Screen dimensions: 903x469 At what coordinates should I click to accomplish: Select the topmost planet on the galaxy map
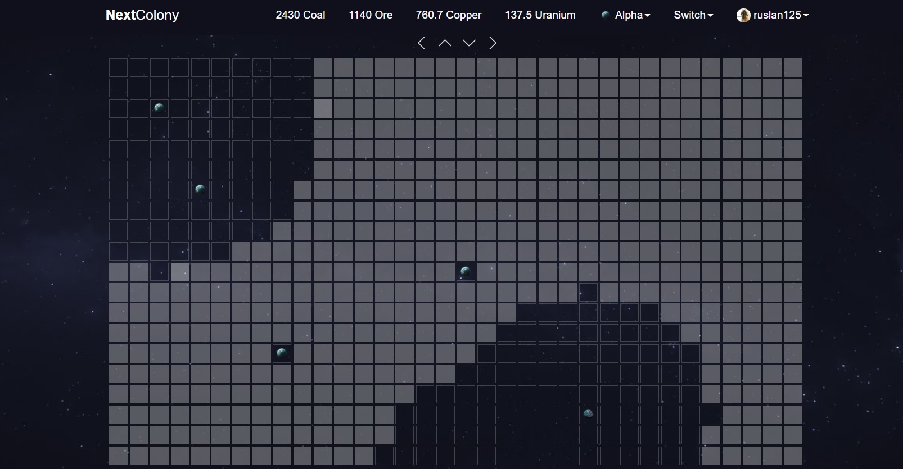click(x=159, y=108)
